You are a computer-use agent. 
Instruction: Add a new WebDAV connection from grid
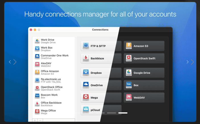144,98
